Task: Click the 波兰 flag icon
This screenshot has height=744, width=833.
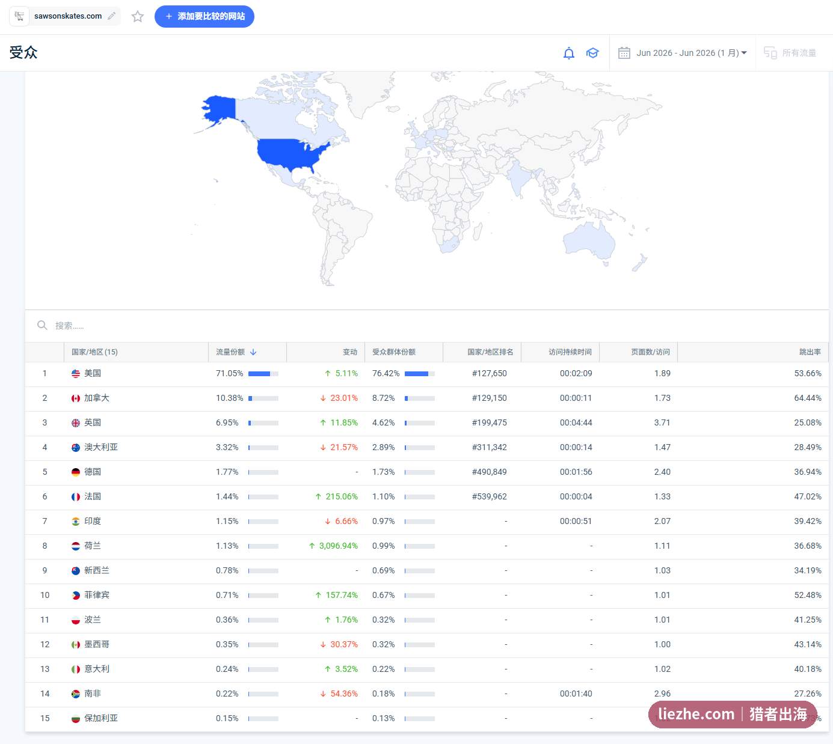Action: tap(76, 620)
